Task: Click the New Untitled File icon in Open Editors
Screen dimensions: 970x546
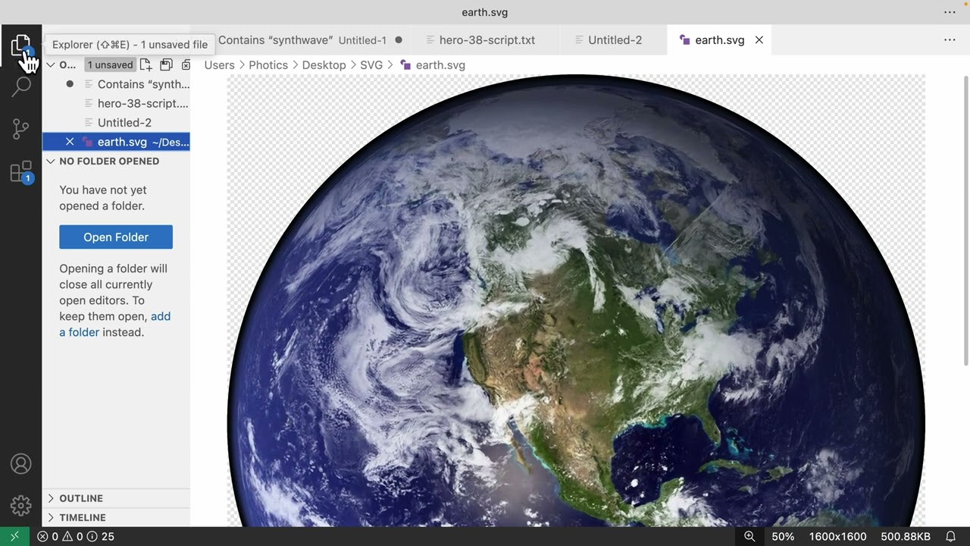Action: click(x=146, y=65)
